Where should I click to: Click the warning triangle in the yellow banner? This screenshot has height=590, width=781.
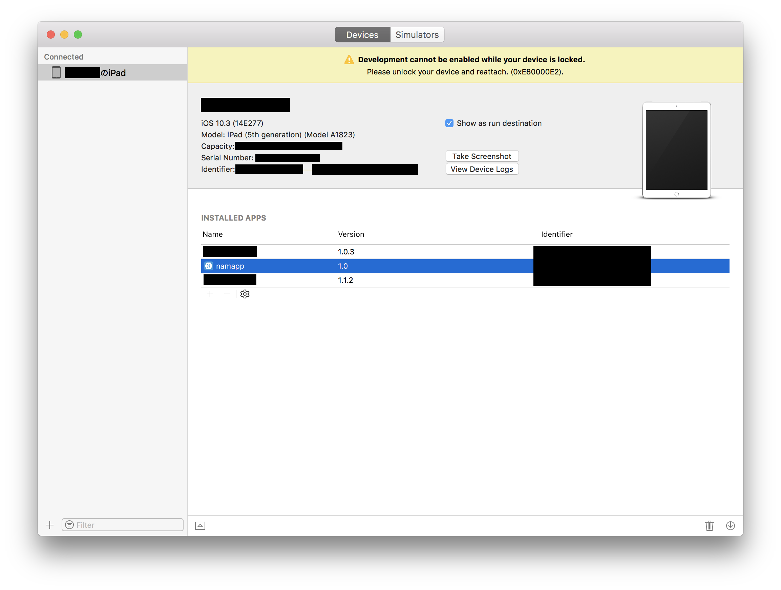point(349,60)
